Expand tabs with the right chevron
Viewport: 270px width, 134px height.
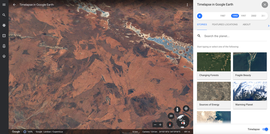(x=268, y=26)
